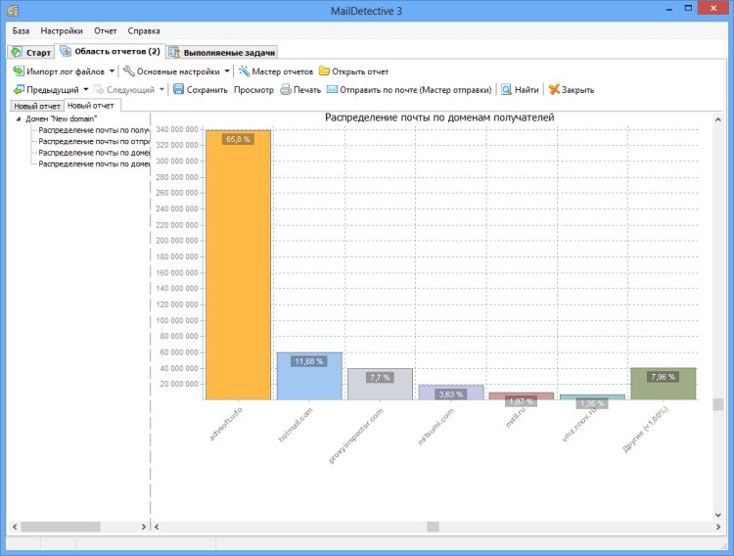
Task: Click the gray proxyinspector.com bar
Action: [x=380, y=384]
